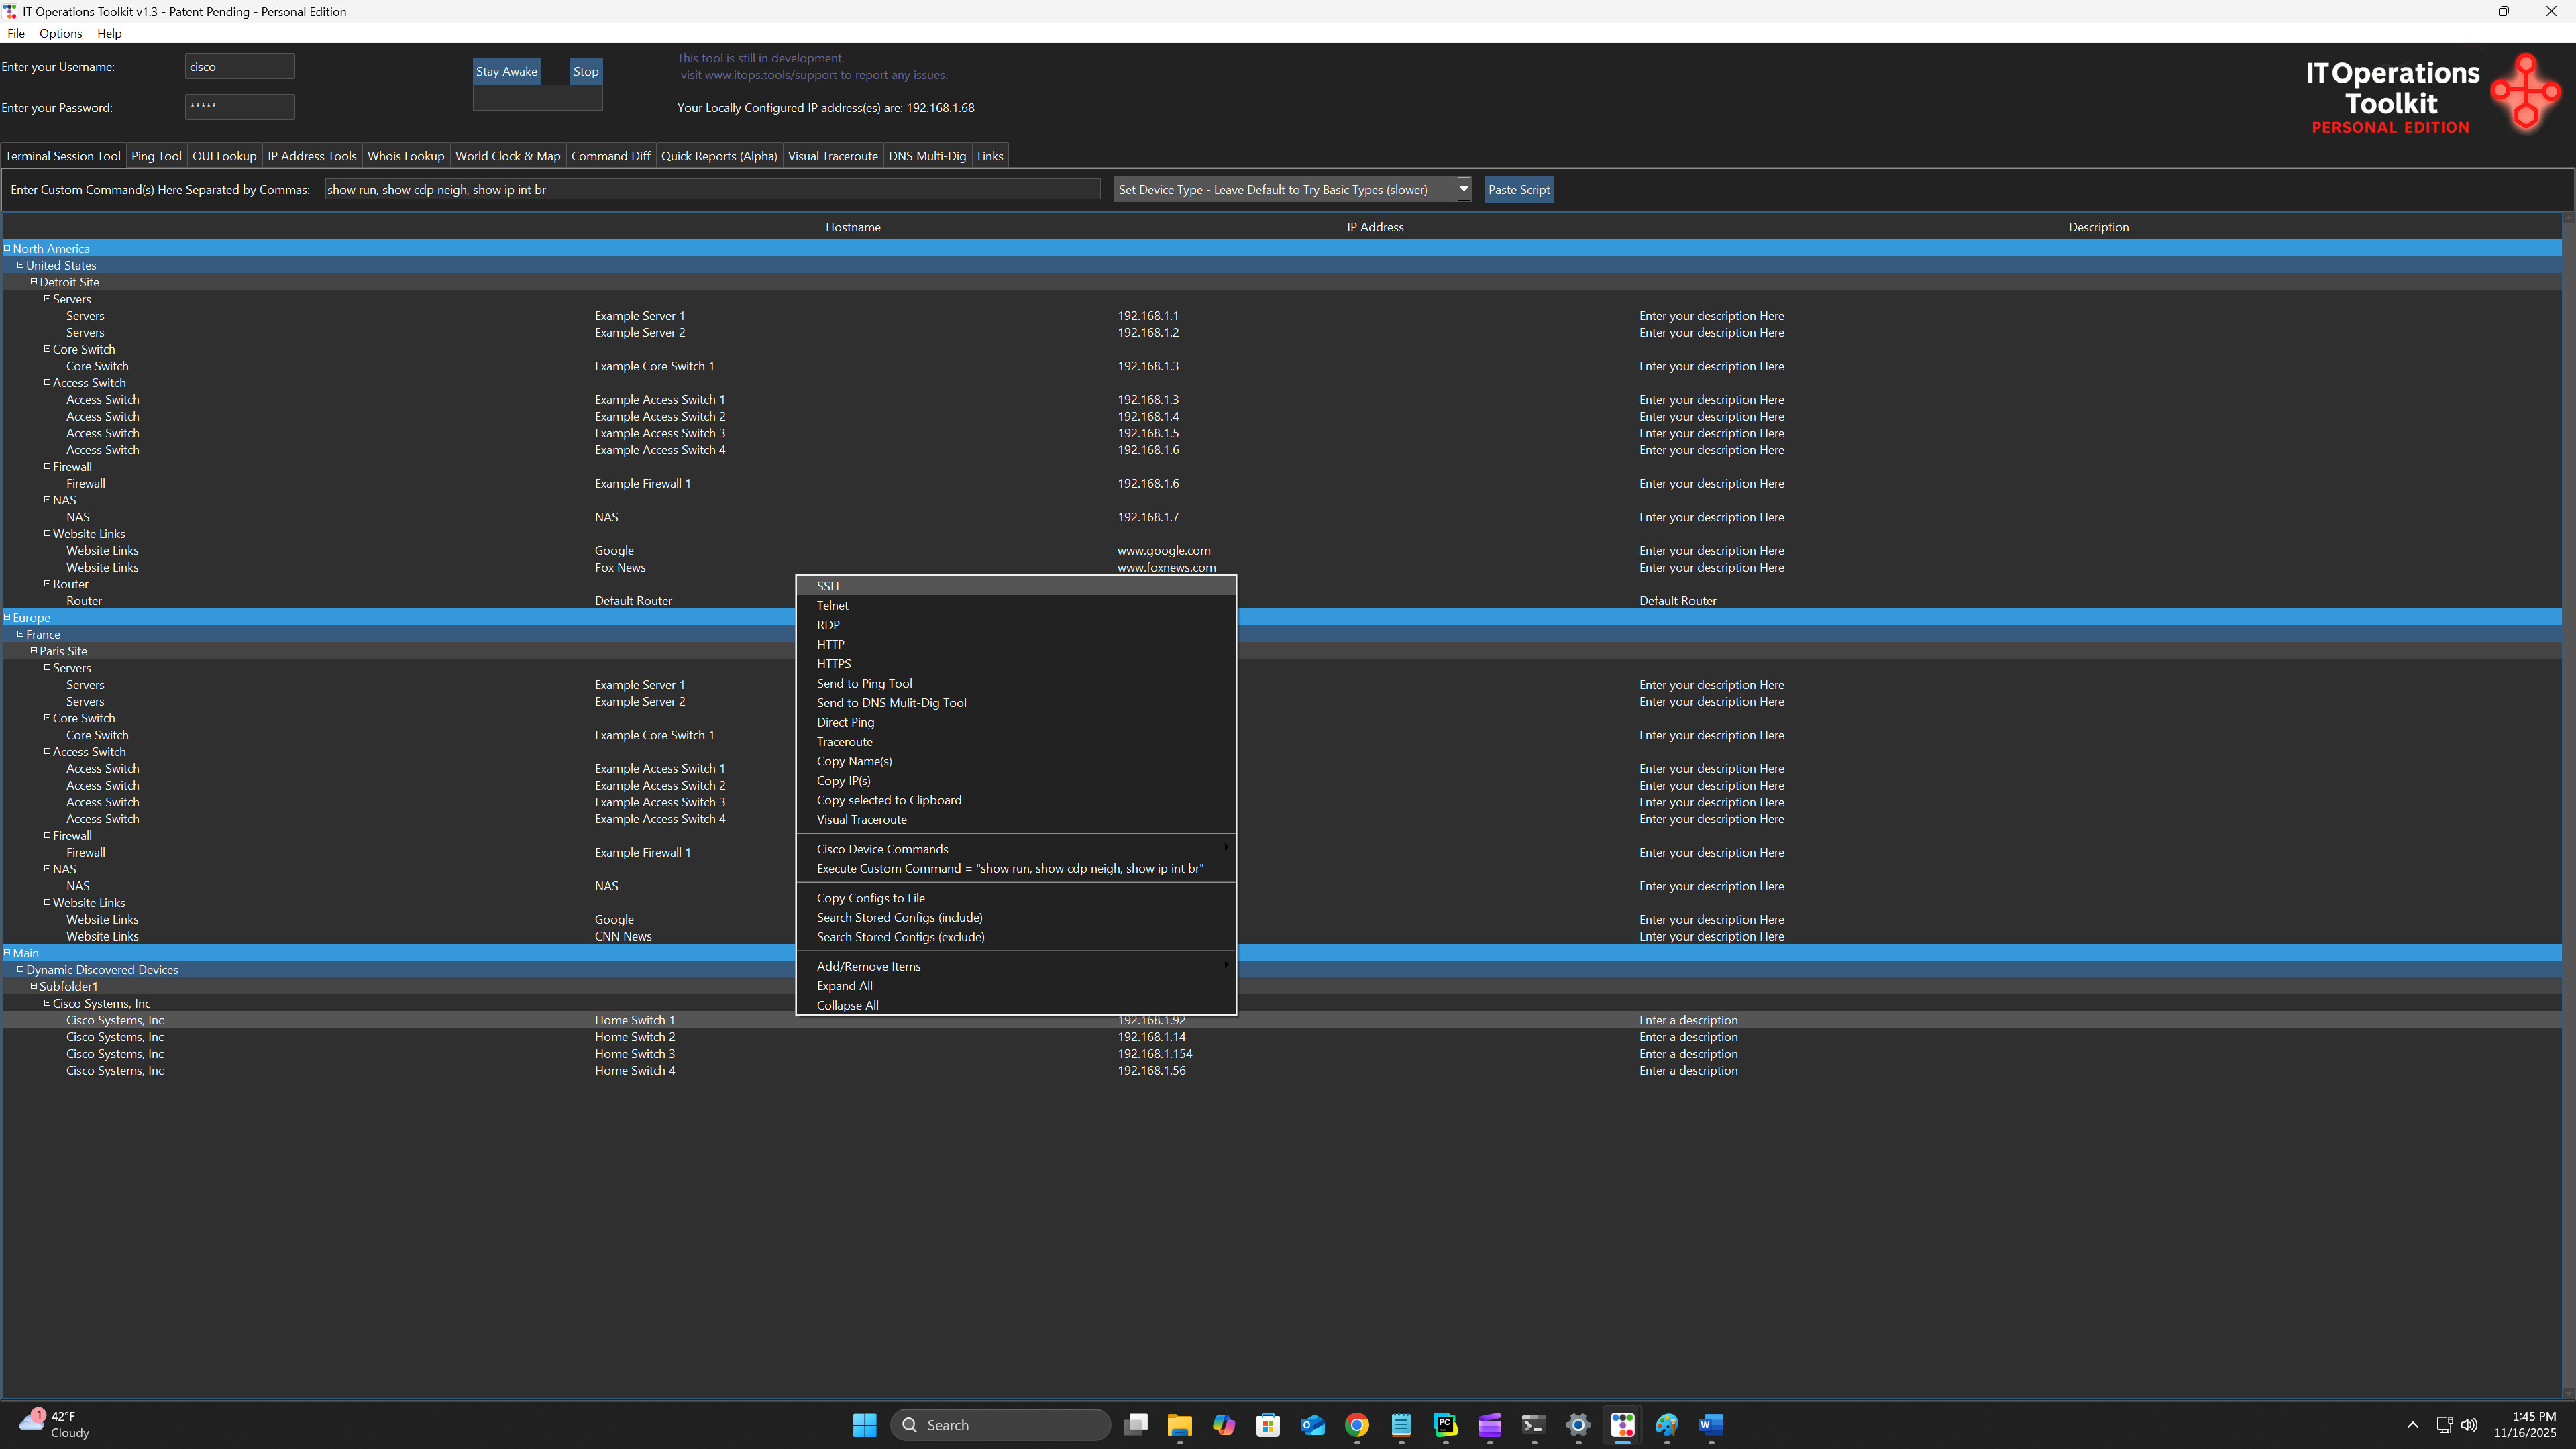2576x1449 pixels.
Task: Select Copy Configs to File
Action: [x=870, y=897]
